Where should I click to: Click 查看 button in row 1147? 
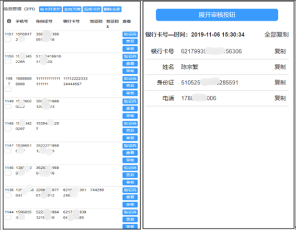(130, 153)
